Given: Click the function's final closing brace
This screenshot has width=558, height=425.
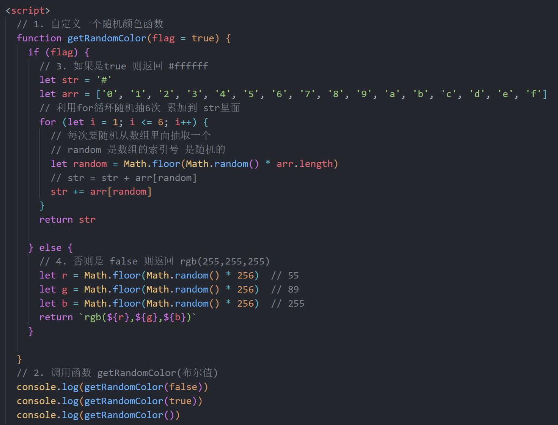Looking at the screenshot, I should tap(19, 359).
